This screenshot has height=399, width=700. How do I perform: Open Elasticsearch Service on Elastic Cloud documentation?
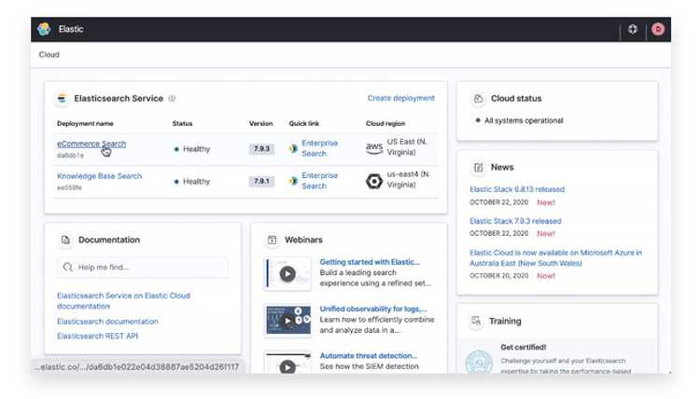point(123,301)
